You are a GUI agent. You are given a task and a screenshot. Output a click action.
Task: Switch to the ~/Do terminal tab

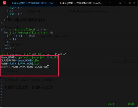click(x=33, y=3)
